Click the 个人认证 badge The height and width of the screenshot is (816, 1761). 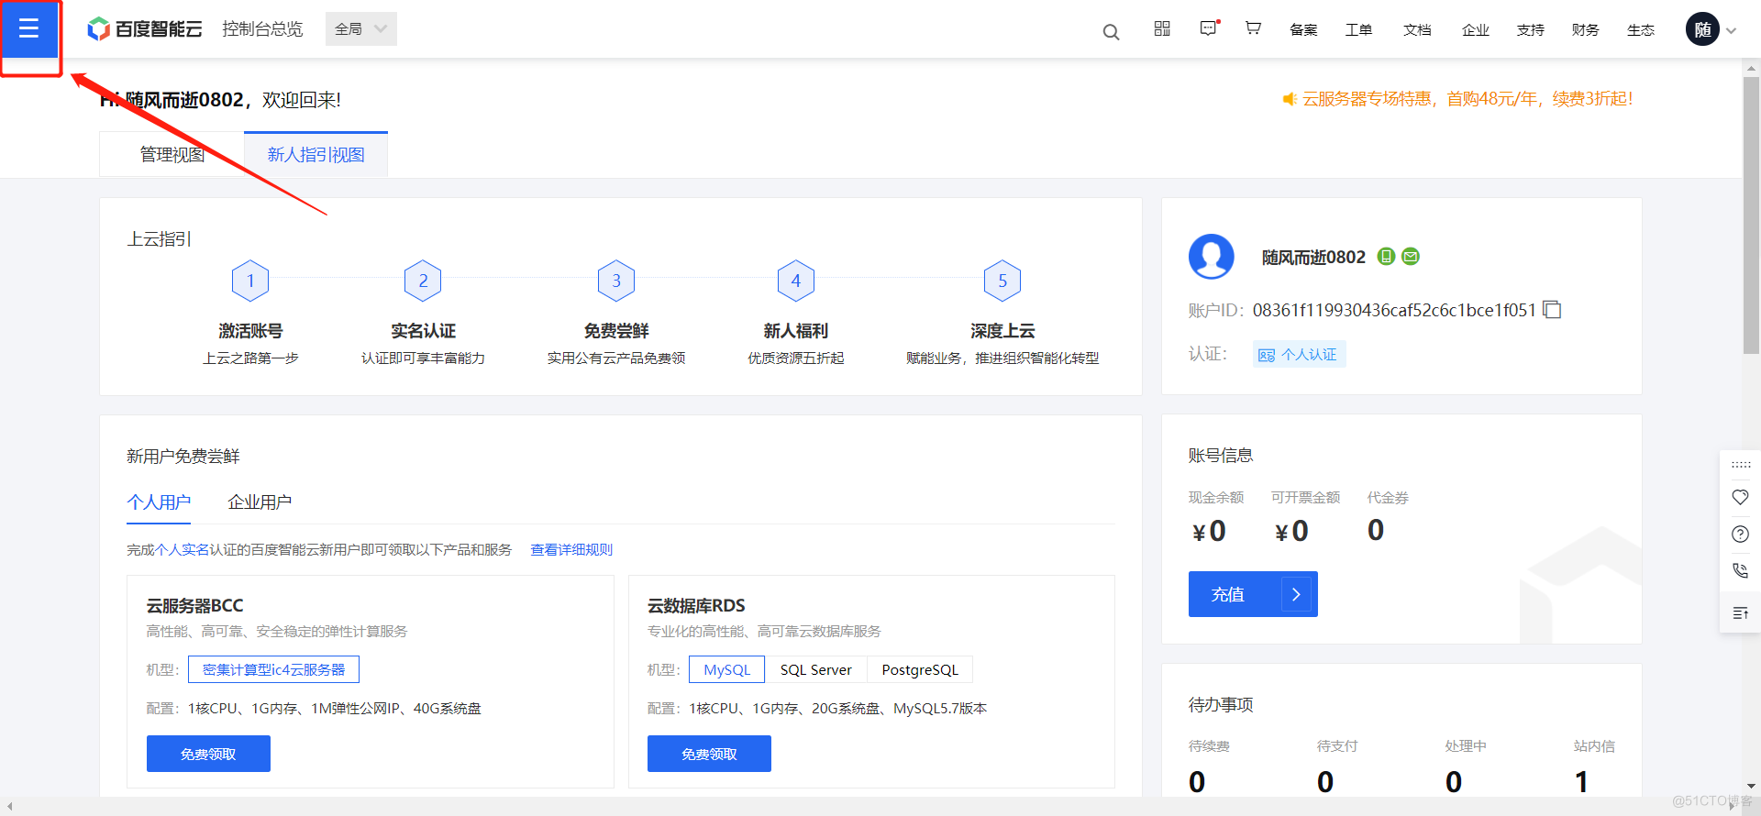point(1300,354)
